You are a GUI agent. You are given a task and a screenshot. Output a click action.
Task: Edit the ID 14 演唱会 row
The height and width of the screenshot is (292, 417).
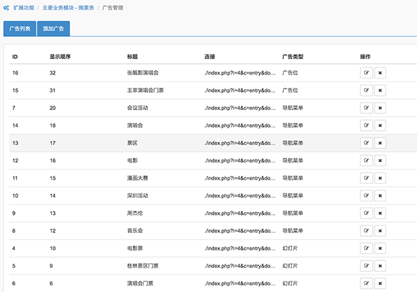click(366, 126)
